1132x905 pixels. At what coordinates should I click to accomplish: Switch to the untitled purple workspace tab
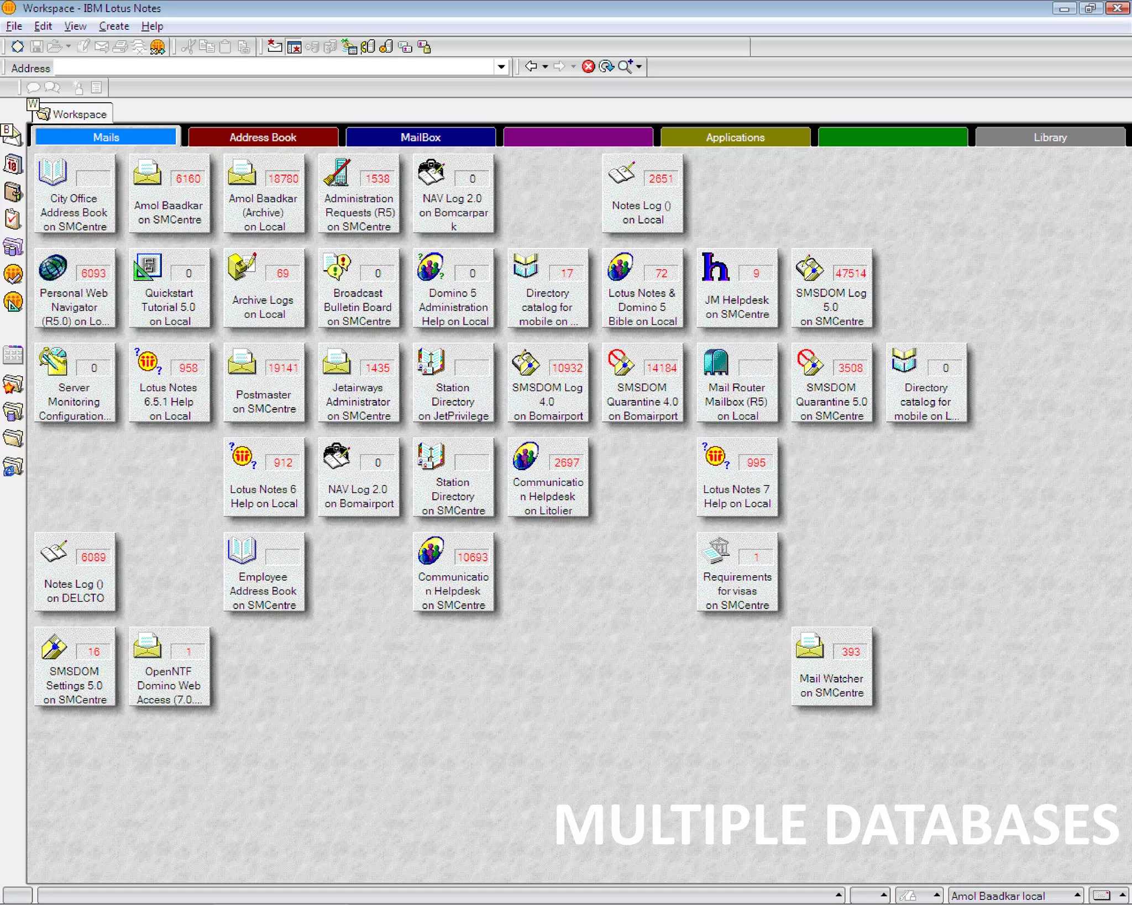pyautogui.click(x=578, y=137)
